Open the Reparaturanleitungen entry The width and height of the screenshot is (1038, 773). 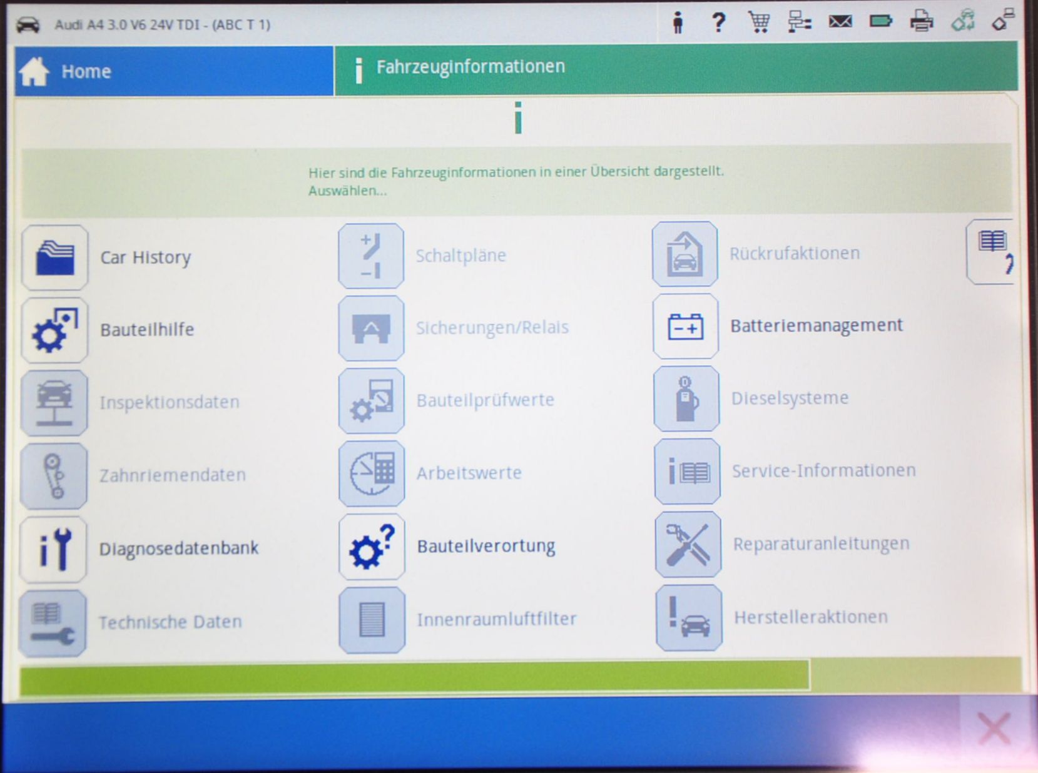pos(821,544)
